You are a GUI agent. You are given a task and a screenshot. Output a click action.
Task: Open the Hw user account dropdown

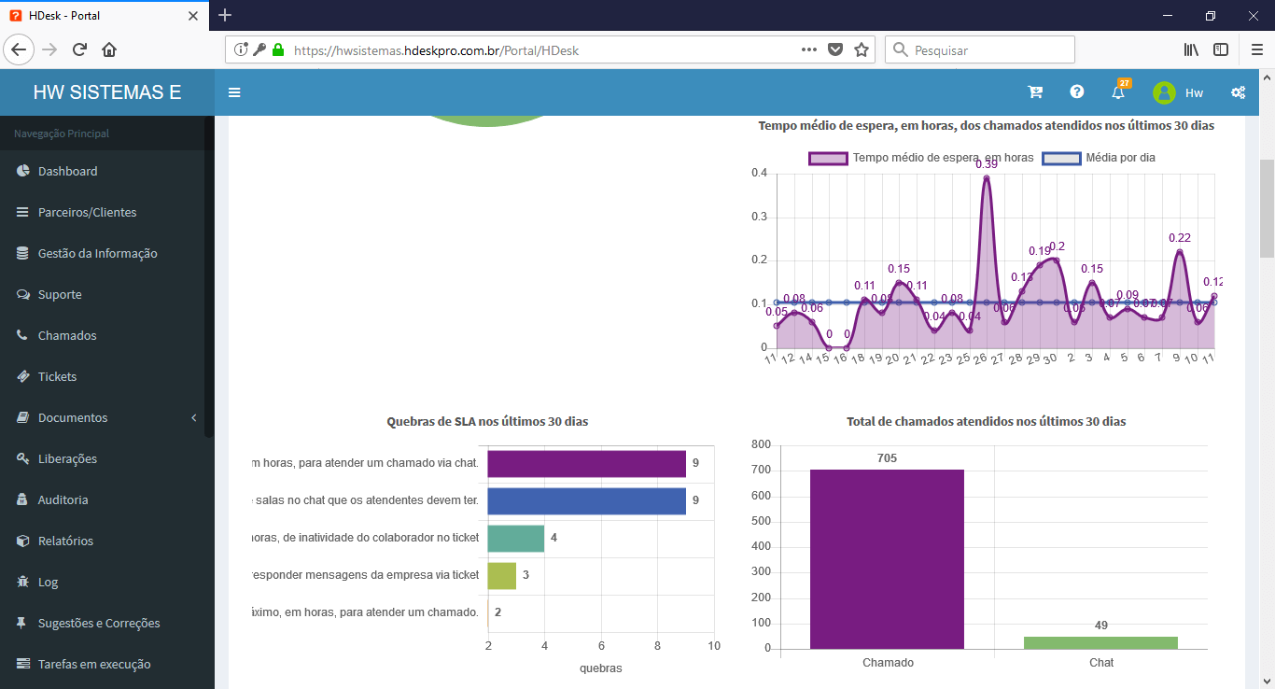coord(1178,92)
